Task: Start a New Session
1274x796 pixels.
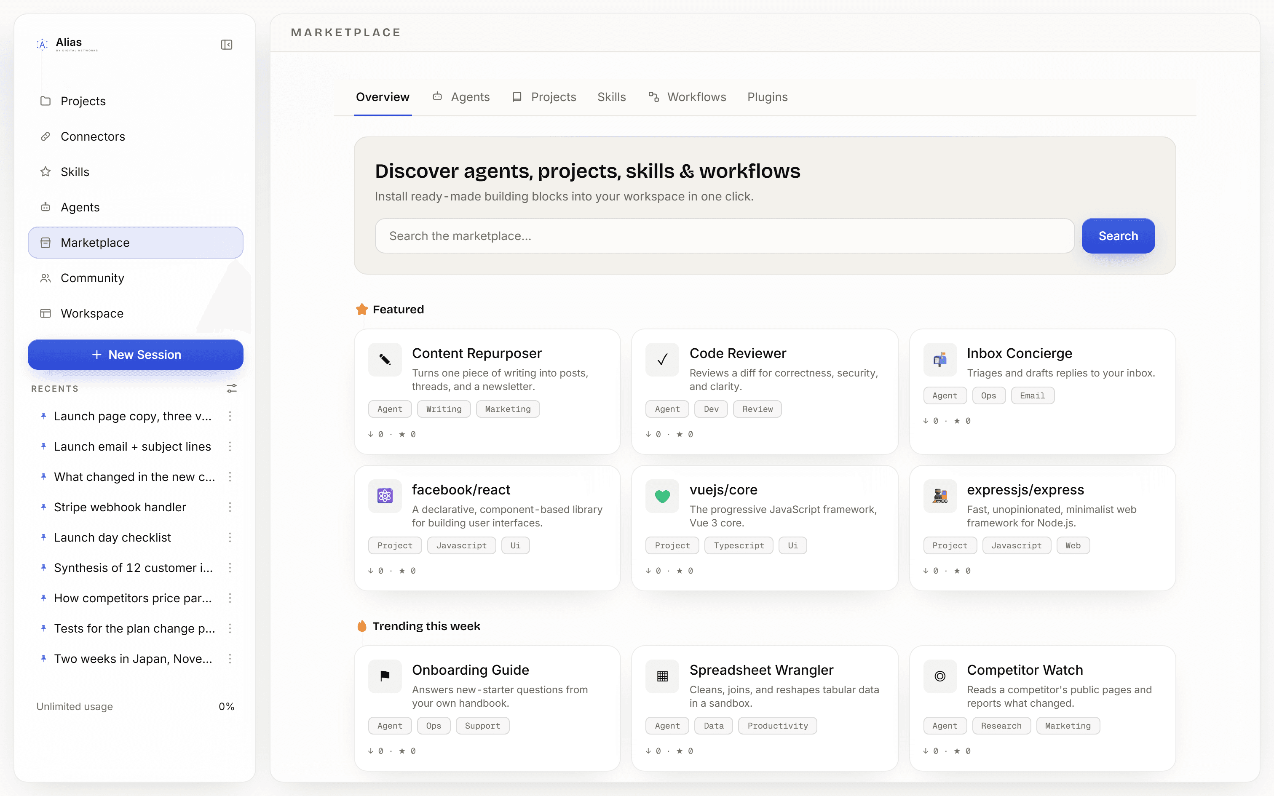Action: (x=136, y=354)
